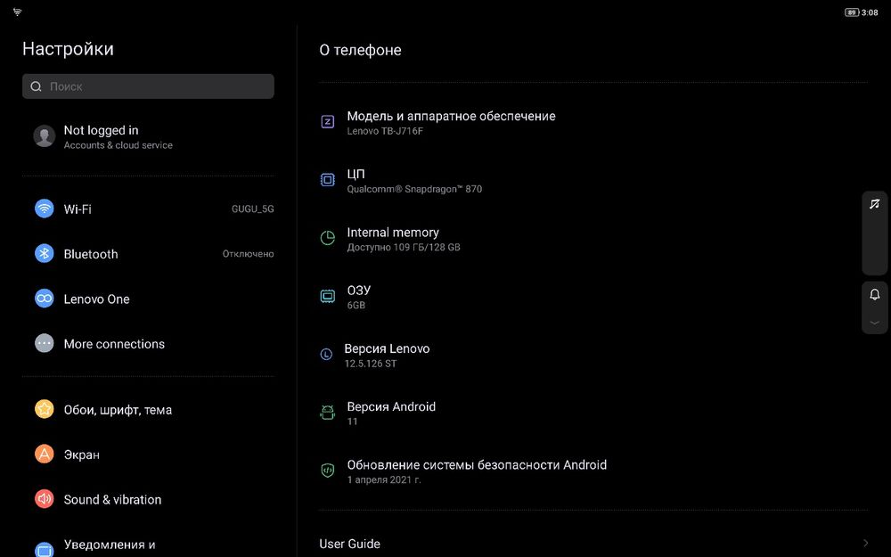The image size is (891, 557).
Task: Click the Настройки heading
Action: pos(69,49)
